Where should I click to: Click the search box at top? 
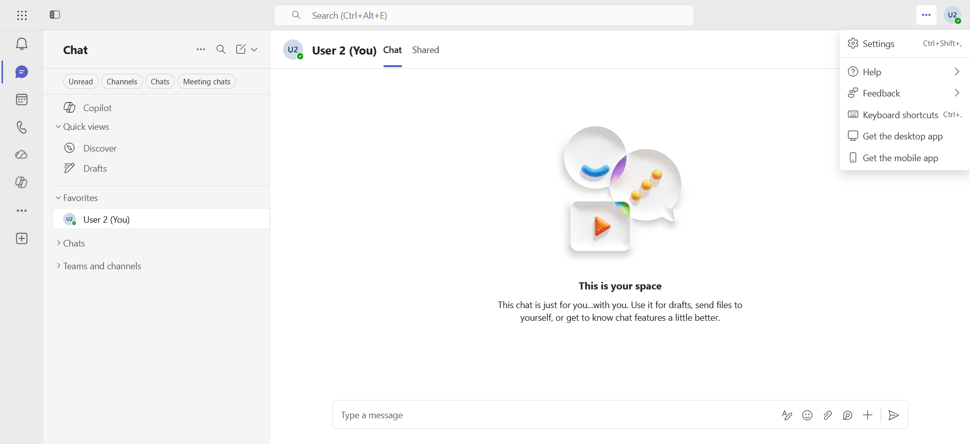click(x=483, y=15)
